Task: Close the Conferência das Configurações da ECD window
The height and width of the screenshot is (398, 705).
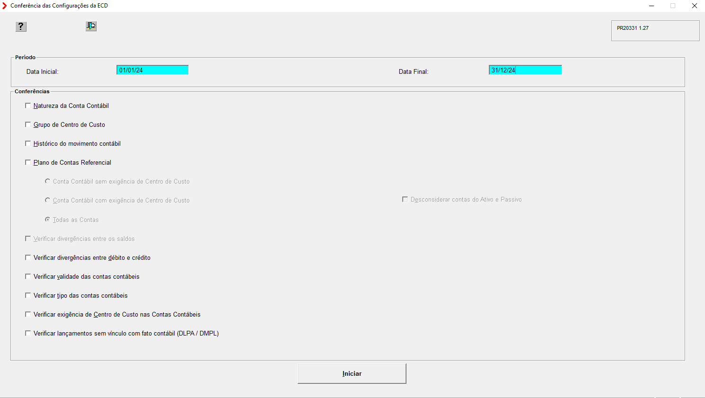Action: [x=694, y=6]
